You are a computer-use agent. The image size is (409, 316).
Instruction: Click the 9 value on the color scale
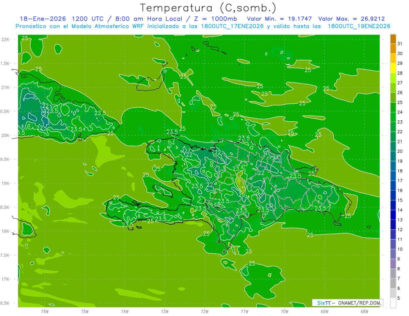click(x=399, y=259)
